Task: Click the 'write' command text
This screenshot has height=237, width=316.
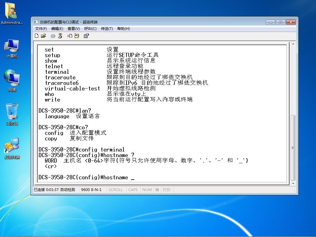Action: [52, 100]
